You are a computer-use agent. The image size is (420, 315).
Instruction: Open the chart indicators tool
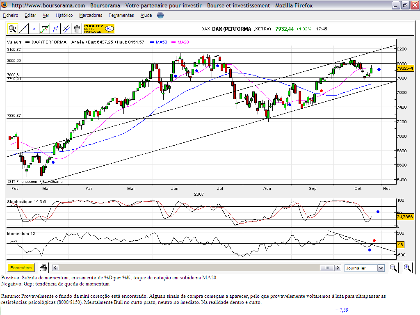tap(44, 29)
